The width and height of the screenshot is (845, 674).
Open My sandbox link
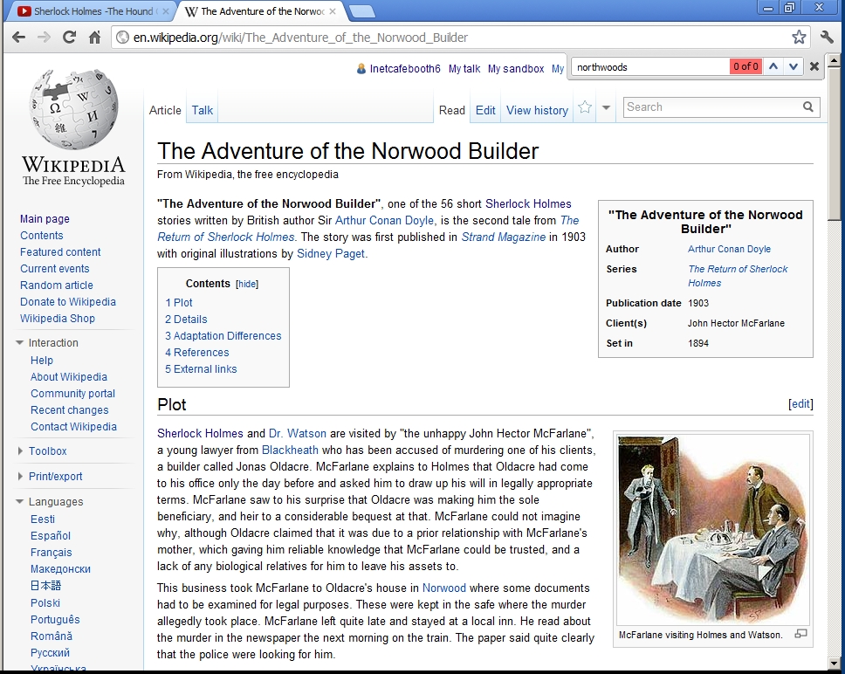516,68
